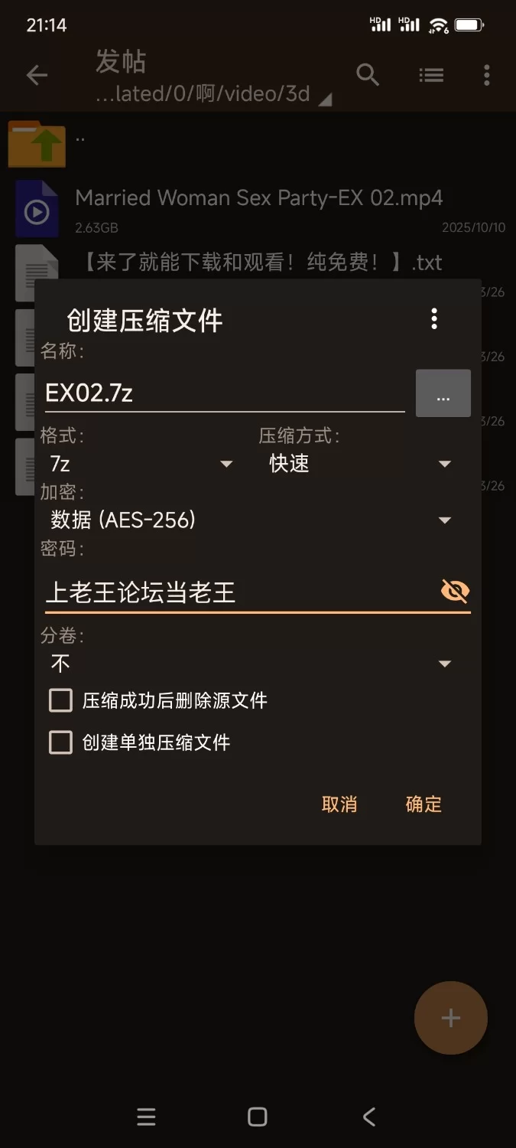This screenshot has width=516, height=1148.
Task: Switch view mode using the list icon
Action: point(431,75)
